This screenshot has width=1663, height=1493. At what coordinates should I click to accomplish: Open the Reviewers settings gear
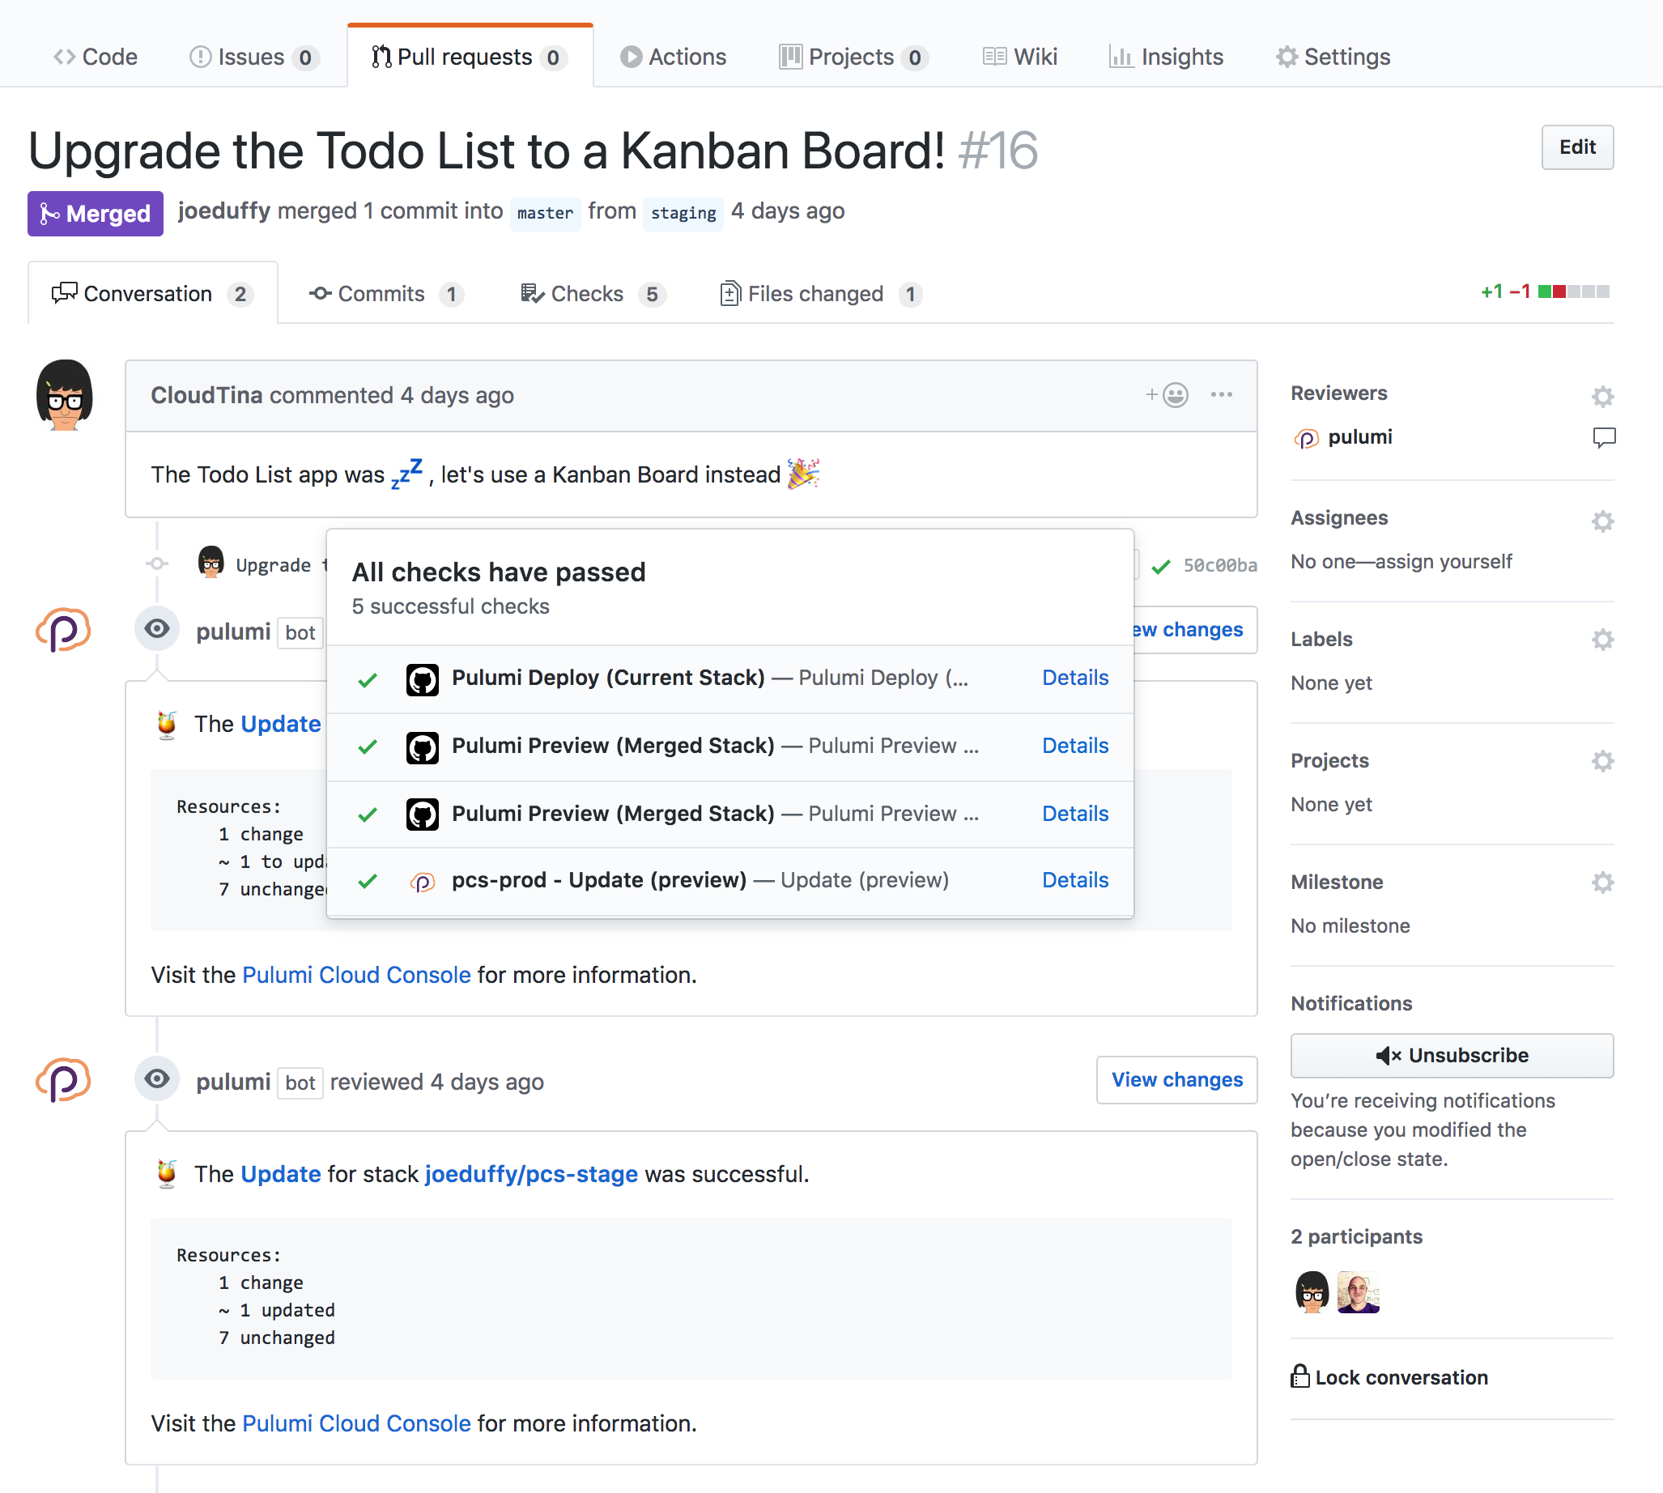[1603, 396]
